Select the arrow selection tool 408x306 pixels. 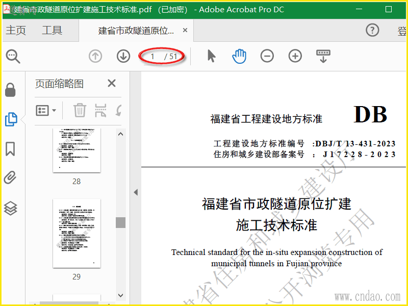211,56
